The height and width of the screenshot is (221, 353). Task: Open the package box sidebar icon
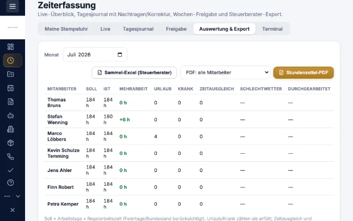(x=11, y=143)
